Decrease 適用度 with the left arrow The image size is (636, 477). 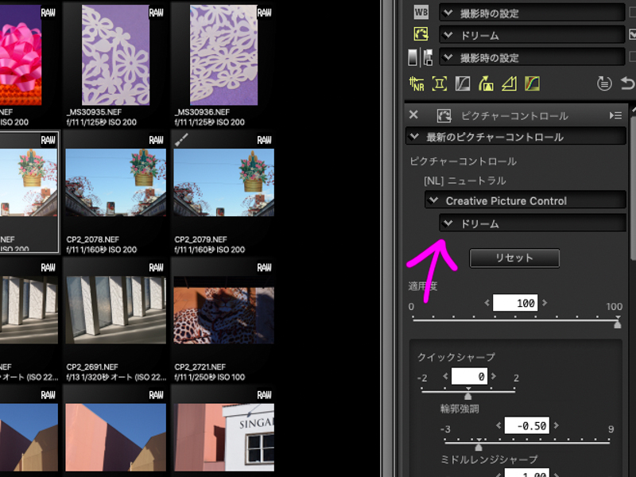tap(487, 303)
